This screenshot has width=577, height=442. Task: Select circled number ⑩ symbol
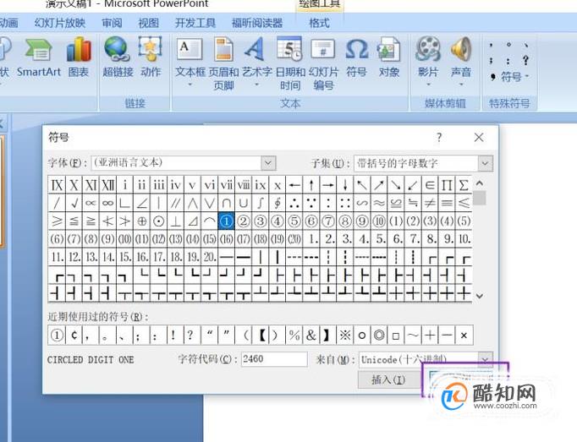click(x=379, y=221)
